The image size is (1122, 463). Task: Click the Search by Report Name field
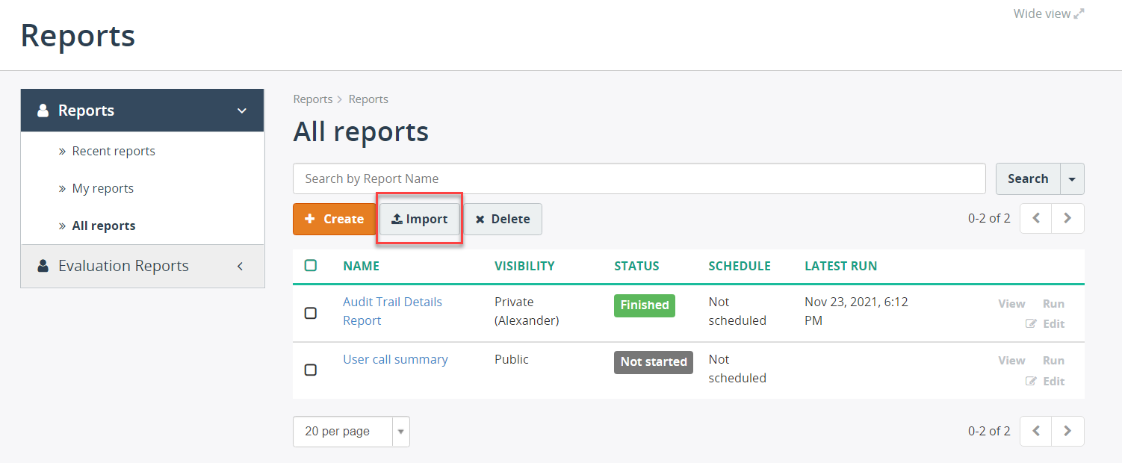(x=639, y=178)
